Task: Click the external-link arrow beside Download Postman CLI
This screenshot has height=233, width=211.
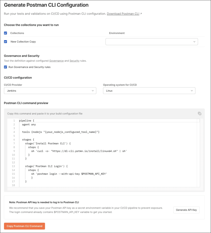Action: [141, 14]
